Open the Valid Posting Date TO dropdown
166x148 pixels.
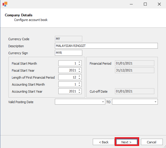click(x=155, y=102)
